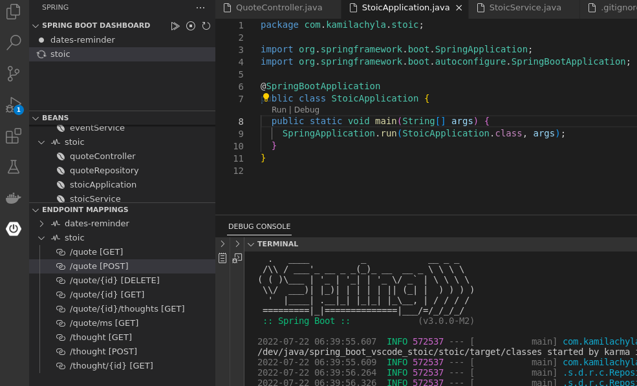Expand the dates-reminder endpoint mappings
Screen dimensions: 637x386
click(x=41, y=223)
